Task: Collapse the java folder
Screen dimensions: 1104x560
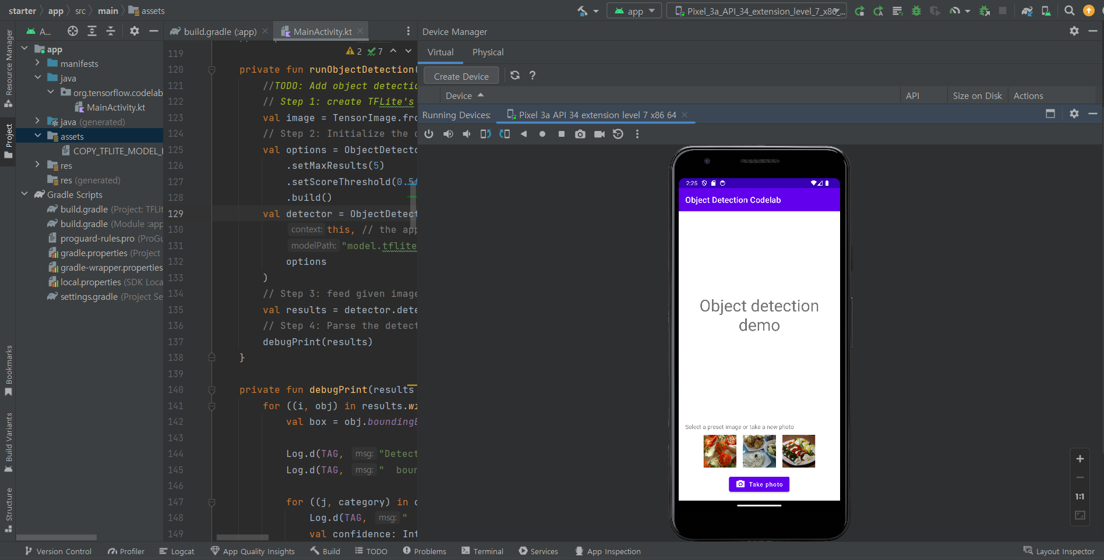Action: 37,77
